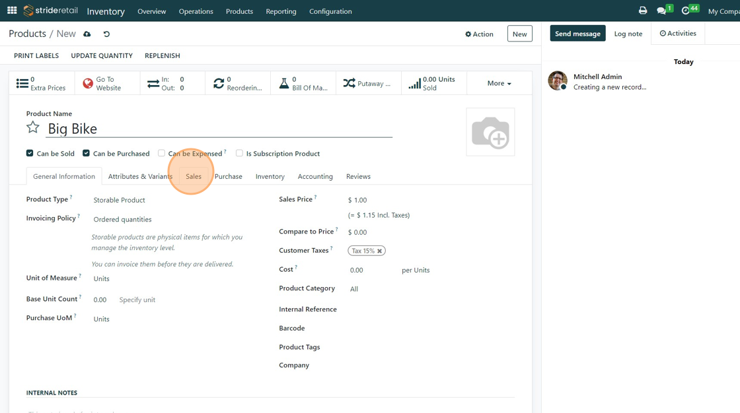
Task: Open the Company field
Action: click(431, 365)
